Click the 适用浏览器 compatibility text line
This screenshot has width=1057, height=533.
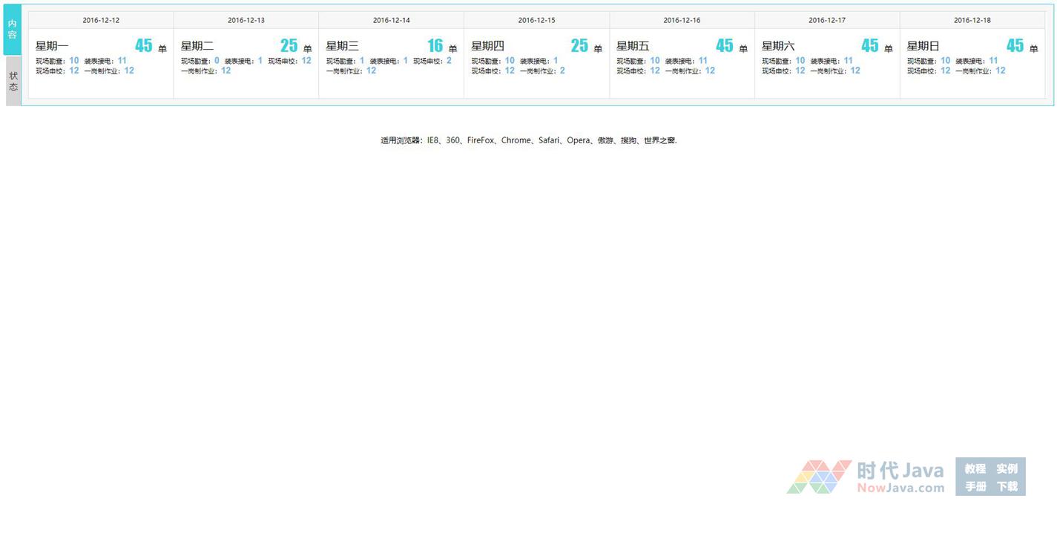528,140
